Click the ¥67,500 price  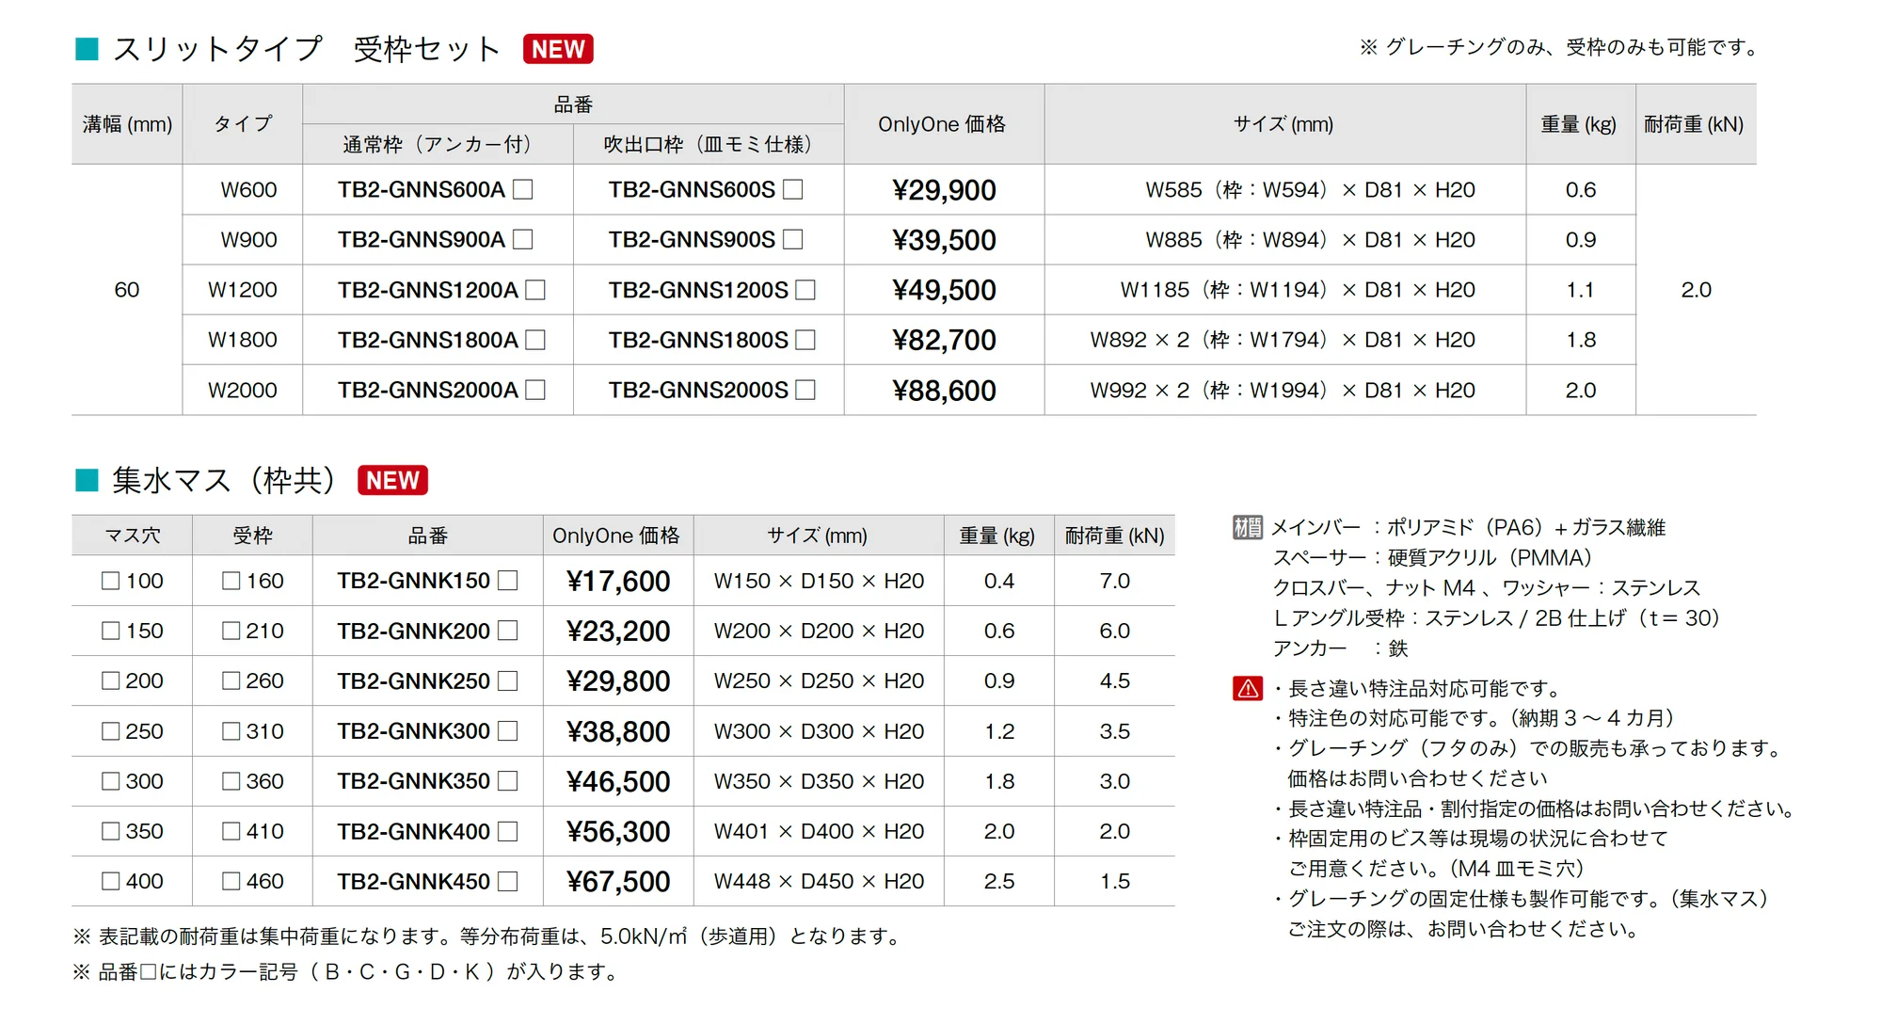point(618,882)
